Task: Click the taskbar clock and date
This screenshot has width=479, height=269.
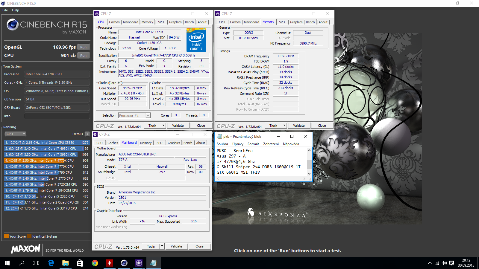Action: coord(466,263)
